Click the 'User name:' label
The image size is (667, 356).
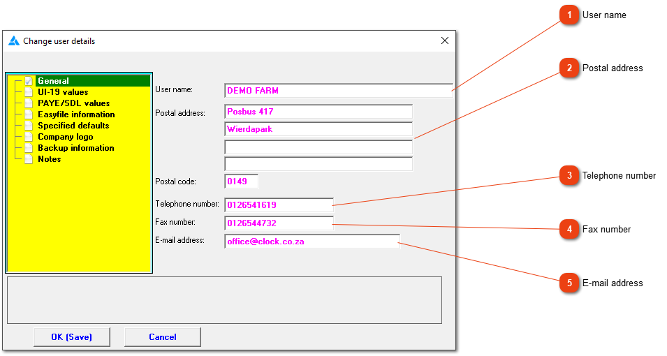[x=174, y=89]
